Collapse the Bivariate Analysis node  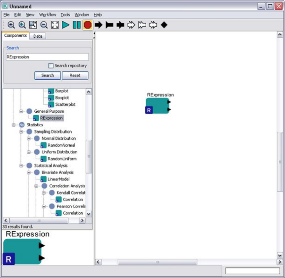point(29,172)
